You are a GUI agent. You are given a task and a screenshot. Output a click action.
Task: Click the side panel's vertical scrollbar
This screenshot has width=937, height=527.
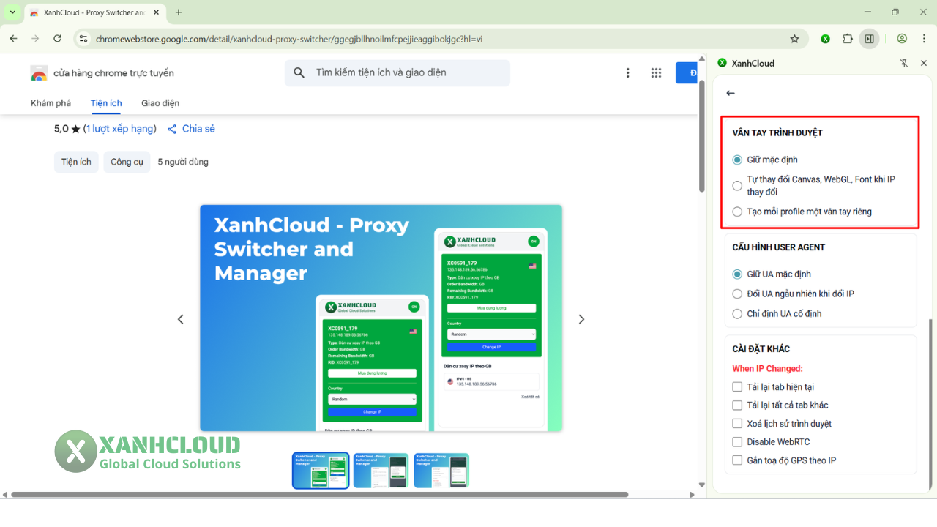[931, 404]
